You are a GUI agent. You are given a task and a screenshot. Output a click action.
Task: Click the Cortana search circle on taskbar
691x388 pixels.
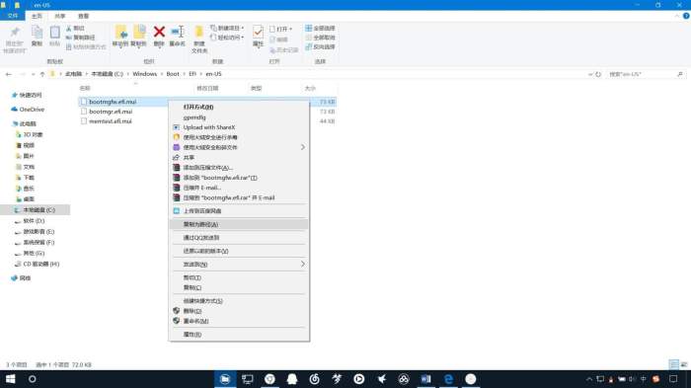(32, 379)
